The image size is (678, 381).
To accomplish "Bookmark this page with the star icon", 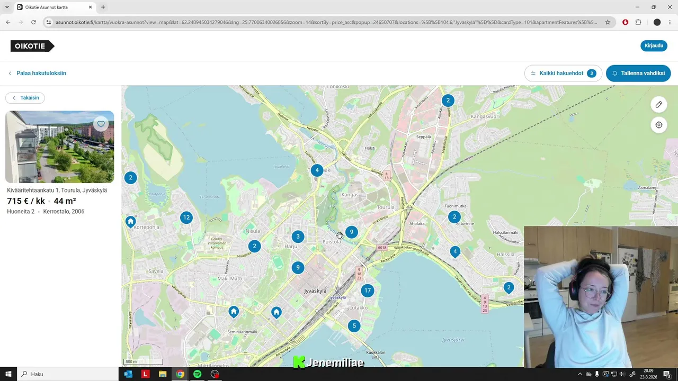I will (608, 22).
